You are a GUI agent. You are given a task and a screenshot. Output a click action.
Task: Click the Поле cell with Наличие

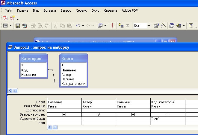pos(133,102)
